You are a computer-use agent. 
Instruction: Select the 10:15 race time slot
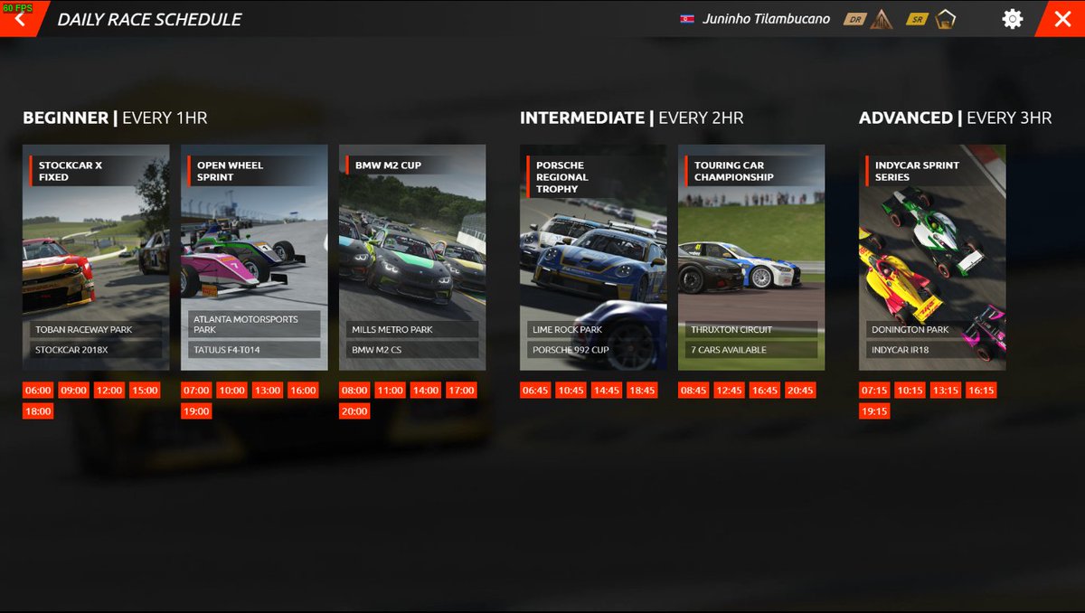pos(910,391)
